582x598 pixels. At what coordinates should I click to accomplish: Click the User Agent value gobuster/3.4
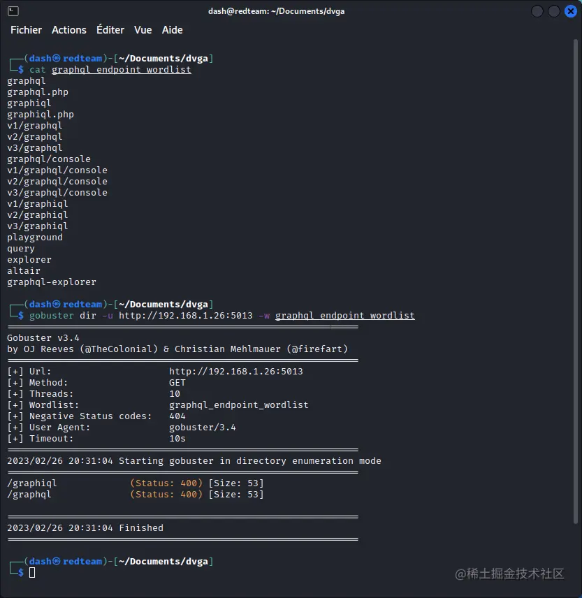pyautogui.click(x=203, y=427)
